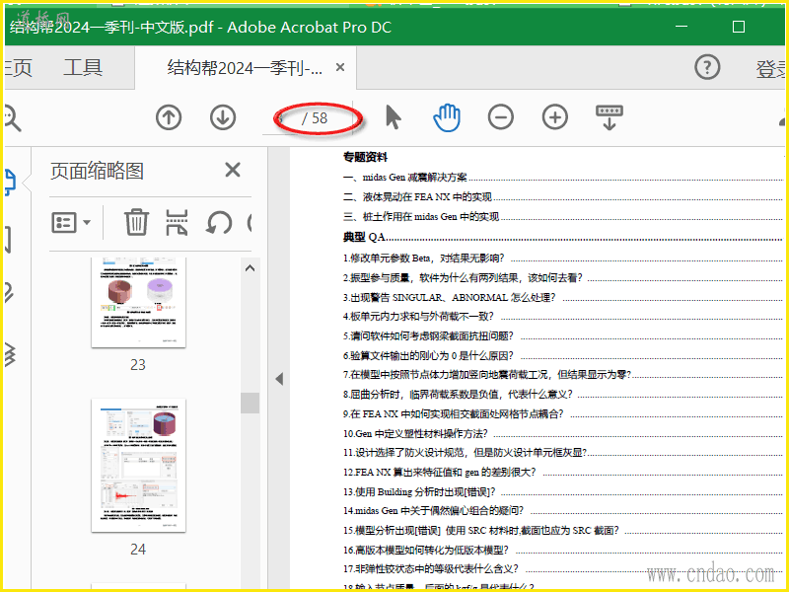Rotate page counterclockwise icon
This screenshot has height=592, width=789.
tap(218, 222)
